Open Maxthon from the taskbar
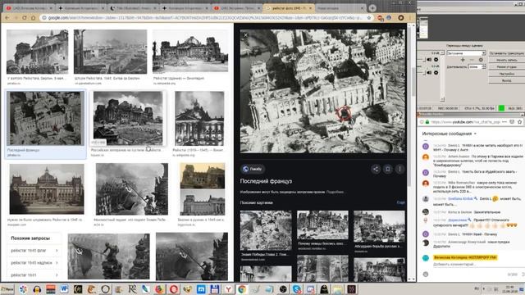The width and height of the screenshot is (525, 295). [201, 289]
